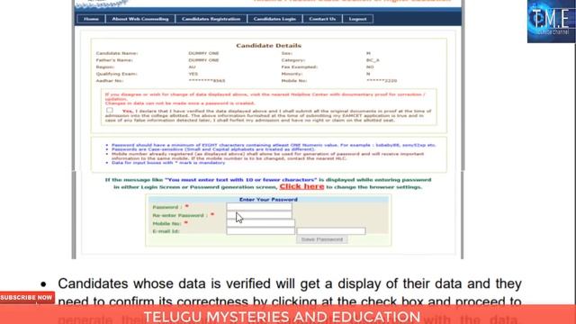The height and width of the screenshot is (324, 576).
Task: Open the Home menu item
Action: point(91,19)
